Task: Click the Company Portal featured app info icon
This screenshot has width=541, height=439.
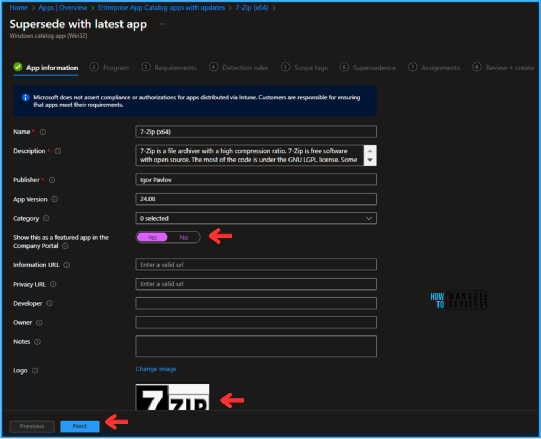Action: 65,246
